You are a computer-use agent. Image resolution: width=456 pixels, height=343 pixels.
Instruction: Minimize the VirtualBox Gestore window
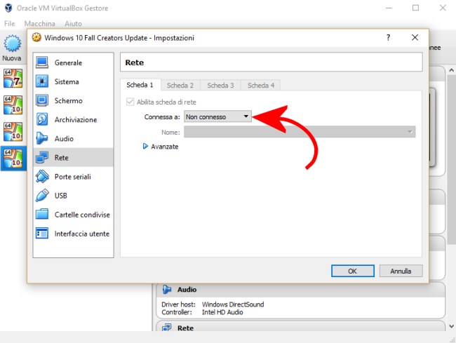389,8
